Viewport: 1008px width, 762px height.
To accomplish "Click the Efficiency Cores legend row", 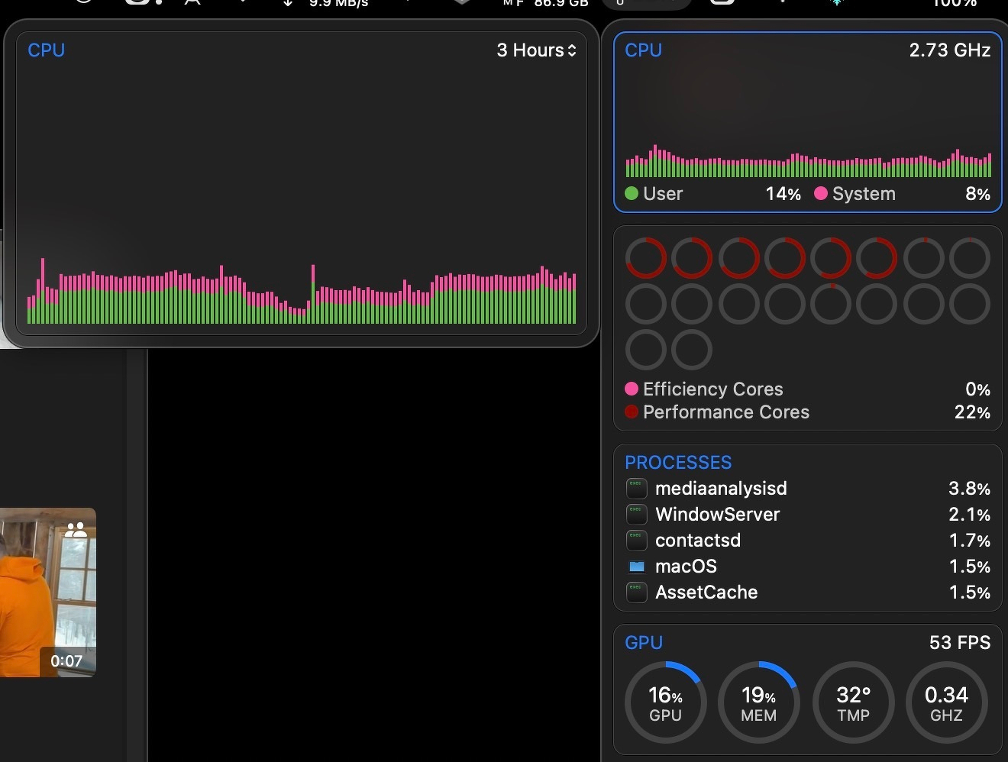I will tap(807, 389).
